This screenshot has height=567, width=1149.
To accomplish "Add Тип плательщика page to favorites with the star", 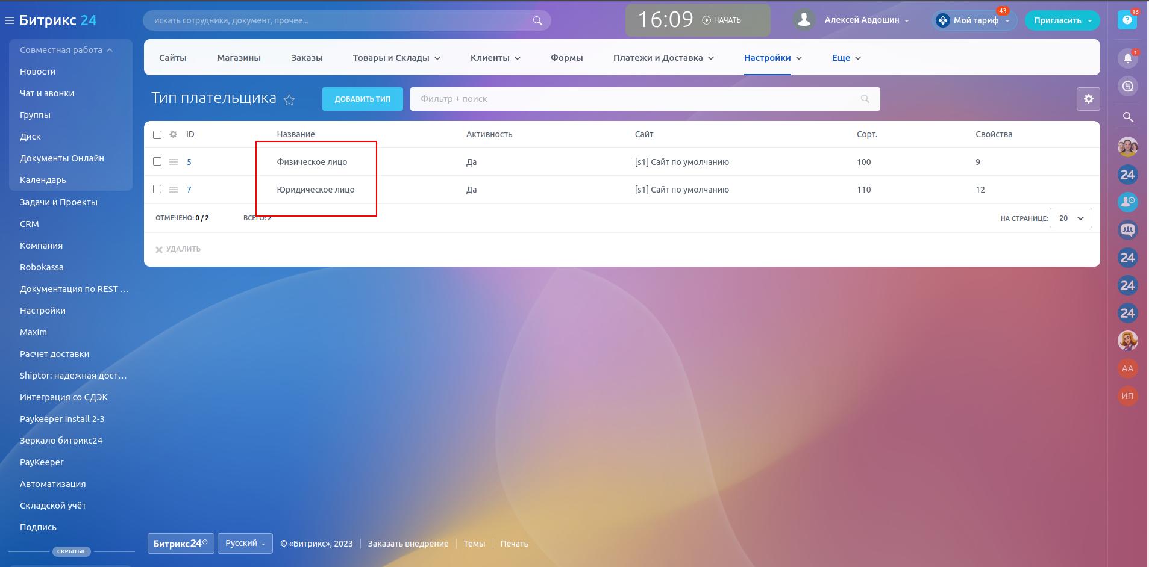I will point(289,100).
